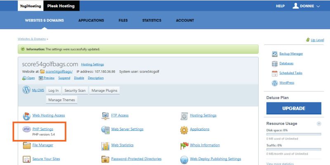Click the FTP Access computer icon
Image resolution: width=330 pixels, height=165 pixels.
point(105,116)
